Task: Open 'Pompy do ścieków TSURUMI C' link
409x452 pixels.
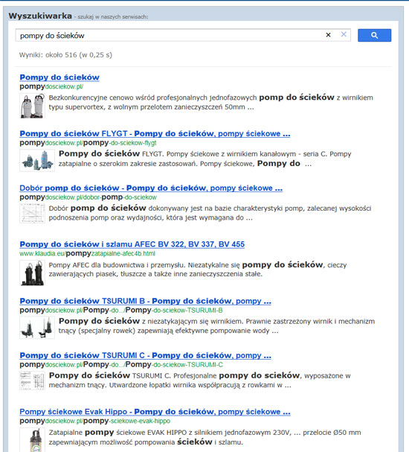Action: [x=145, y=355]
